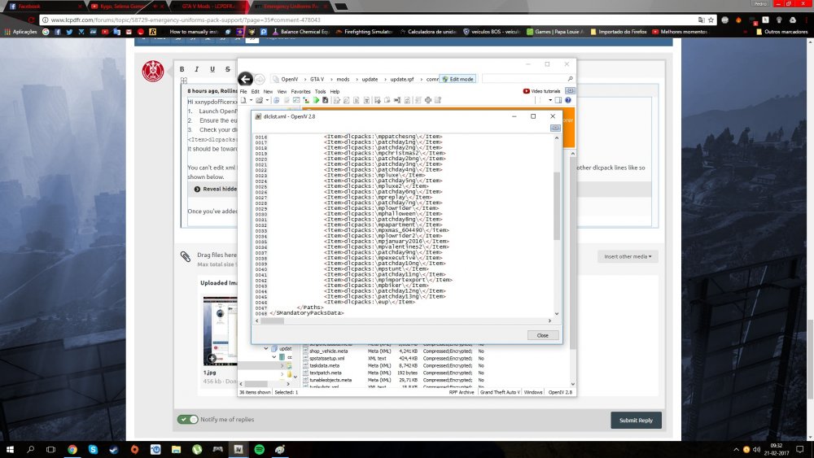Click Underline formatting in reply editor
This screenshot has height=458, width=814.
pyautogui.click(x=212, y=69)
